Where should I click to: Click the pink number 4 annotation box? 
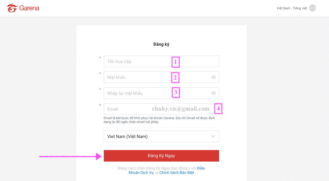(218, 109)
